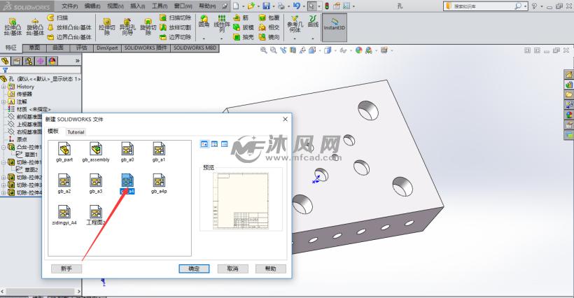Image resolution: width=574 pixels, height=298 pixels.
Task: Expand the History tree node
Action: click(x=3, y=87)
